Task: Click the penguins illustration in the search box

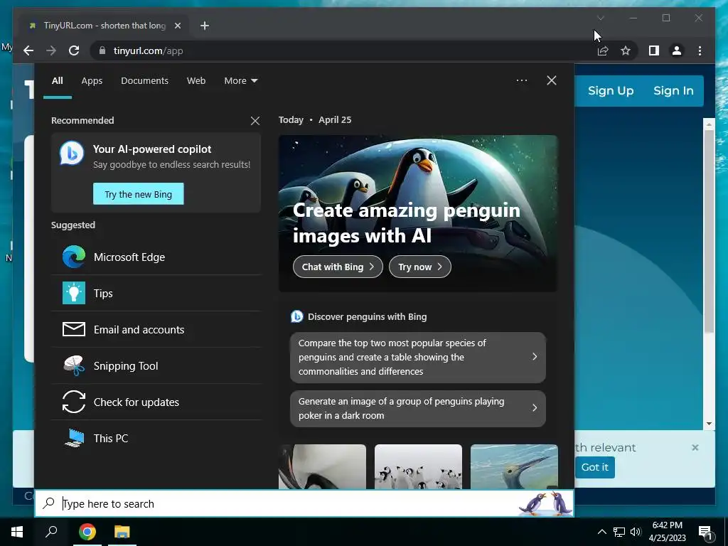Action: tap(545, 504)
